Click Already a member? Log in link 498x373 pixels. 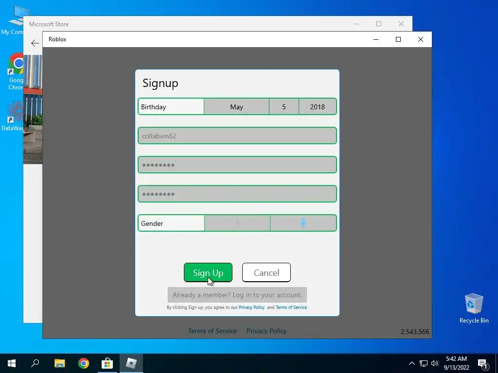237,295
